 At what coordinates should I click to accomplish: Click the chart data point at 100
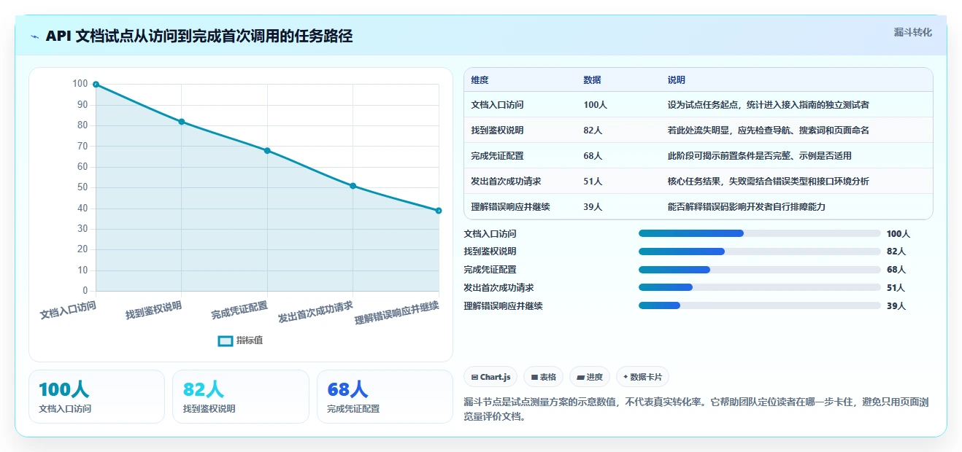[96, 85]
